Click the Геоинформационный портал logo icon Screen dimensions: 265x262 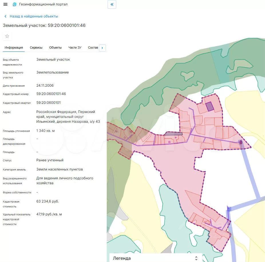(x=15, y=4)
